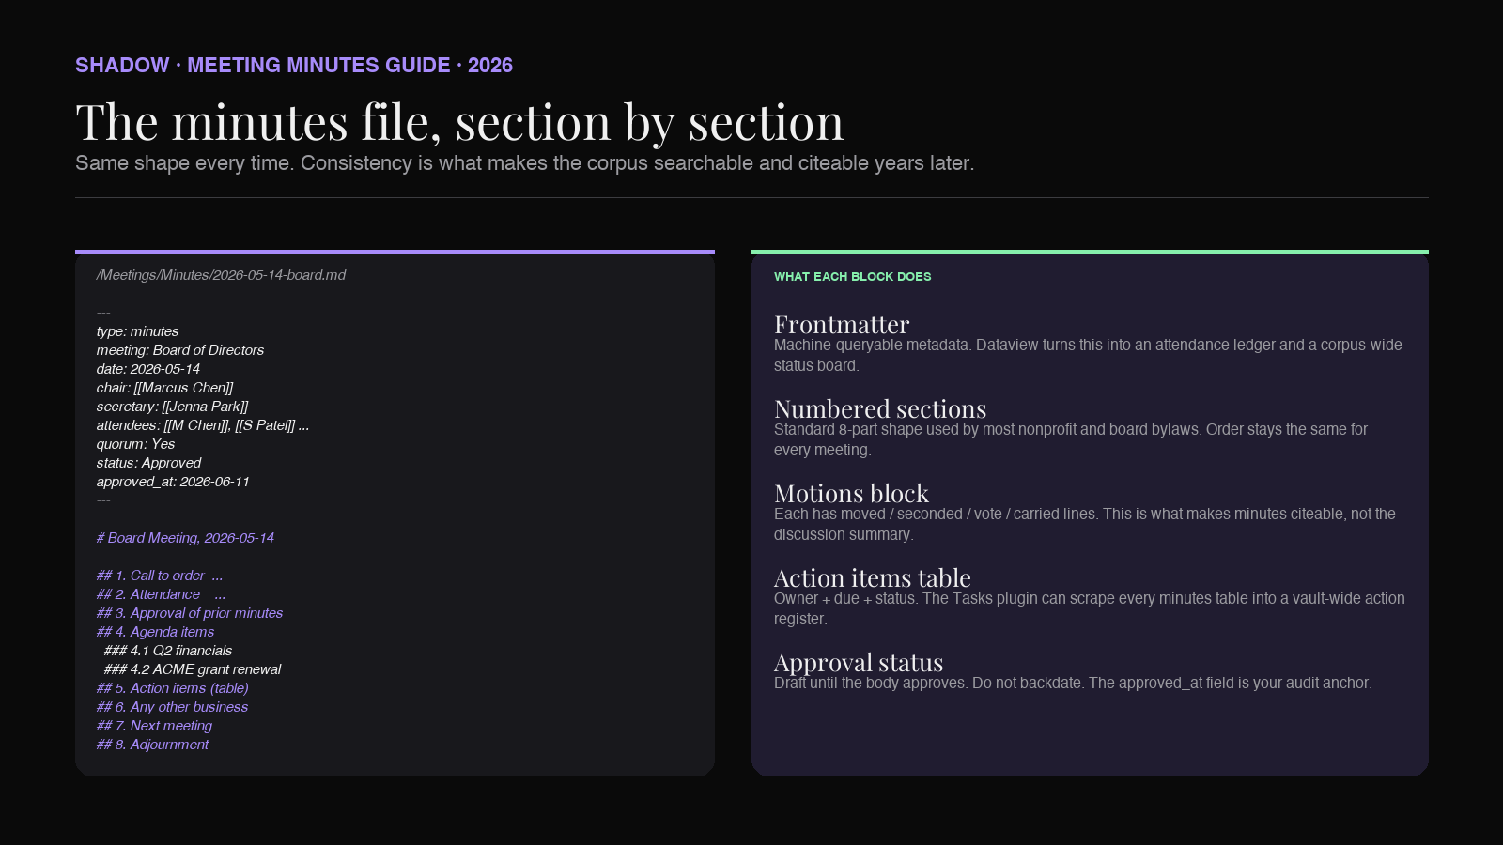
Task: Select the 'Motions block' heading
Action: tap(851, 493)
